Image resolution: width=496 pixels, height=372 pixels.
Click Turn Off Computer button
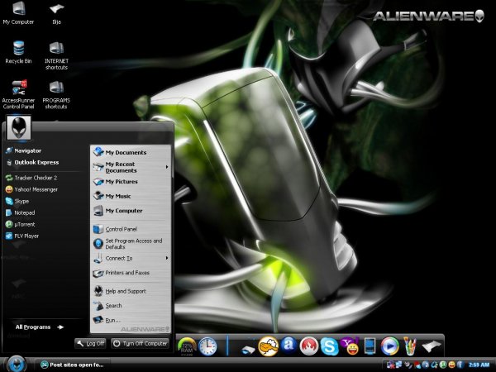click(x=141, y=344)
